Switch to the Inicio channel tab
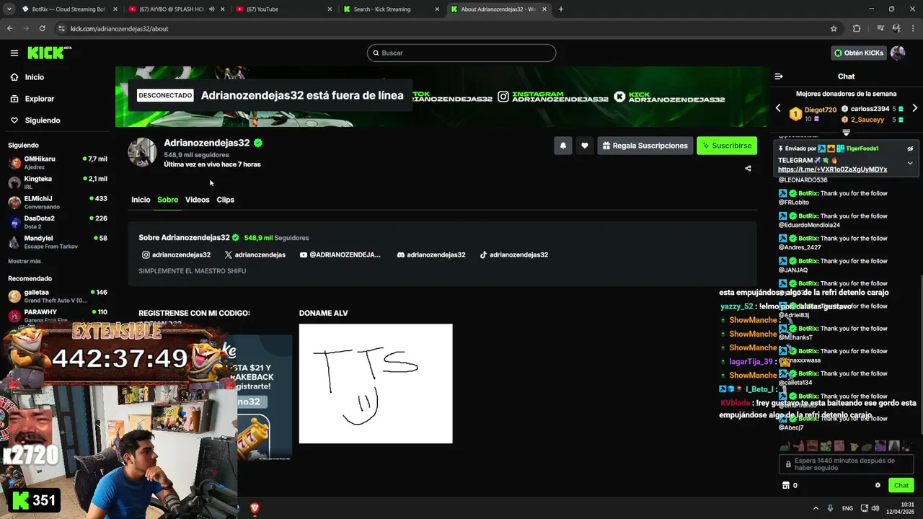The height and width of the screenshot is (519, 923). click(141, 200)
